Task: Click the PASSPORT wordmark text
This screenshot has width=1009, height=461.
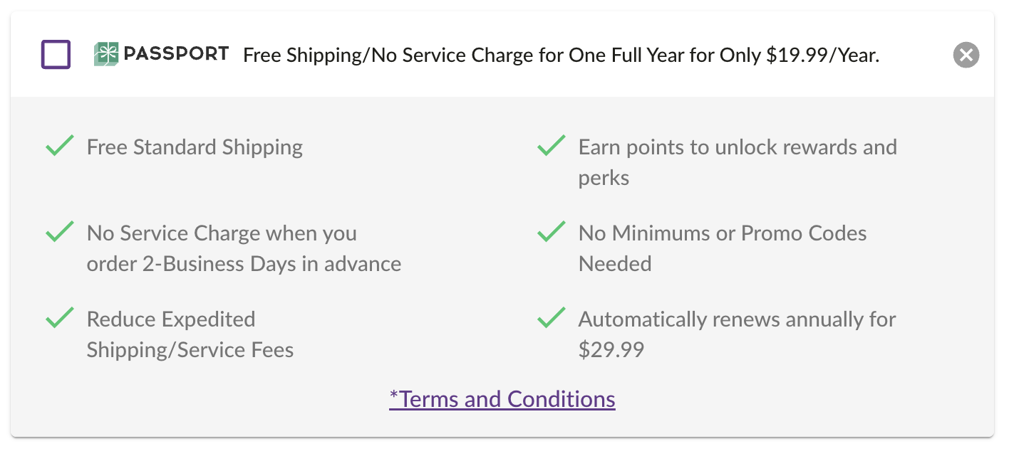Action: coord(177,53)
